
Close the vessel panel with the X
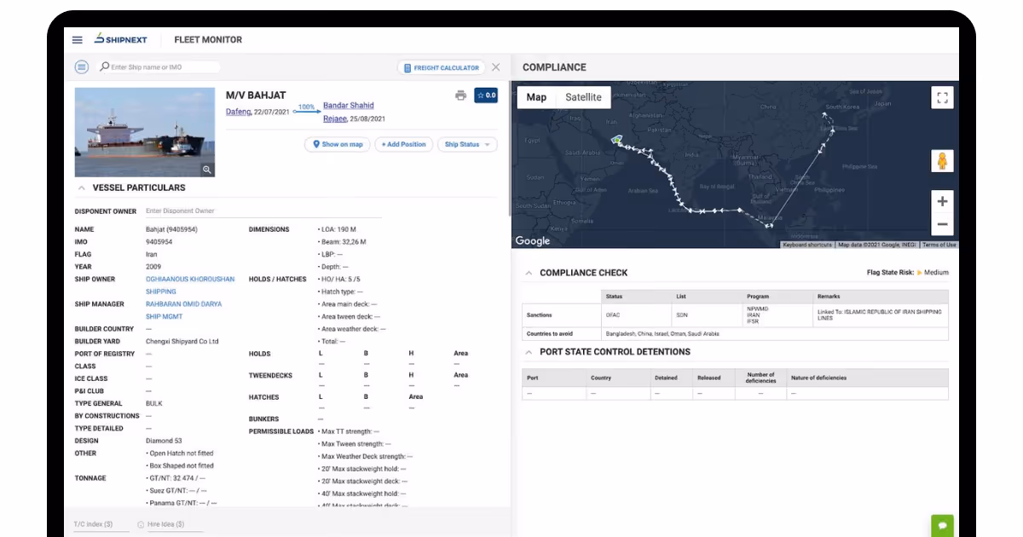(496, 66)
